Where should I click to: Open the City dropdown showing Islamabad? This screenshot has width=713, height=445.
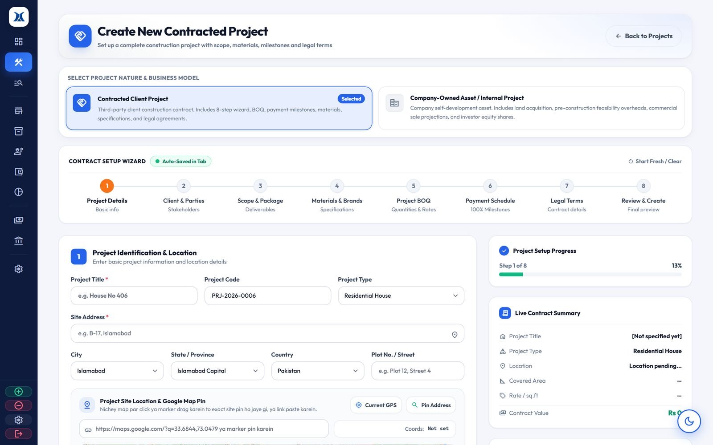(117, 371)
